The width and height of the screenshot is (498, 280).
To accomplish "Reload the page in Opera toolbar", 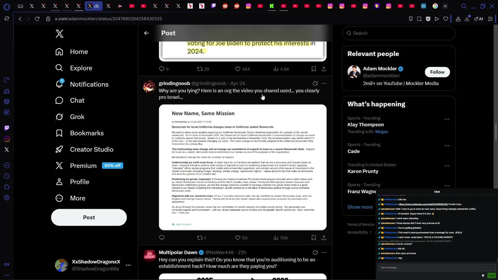I will (37, 19).
